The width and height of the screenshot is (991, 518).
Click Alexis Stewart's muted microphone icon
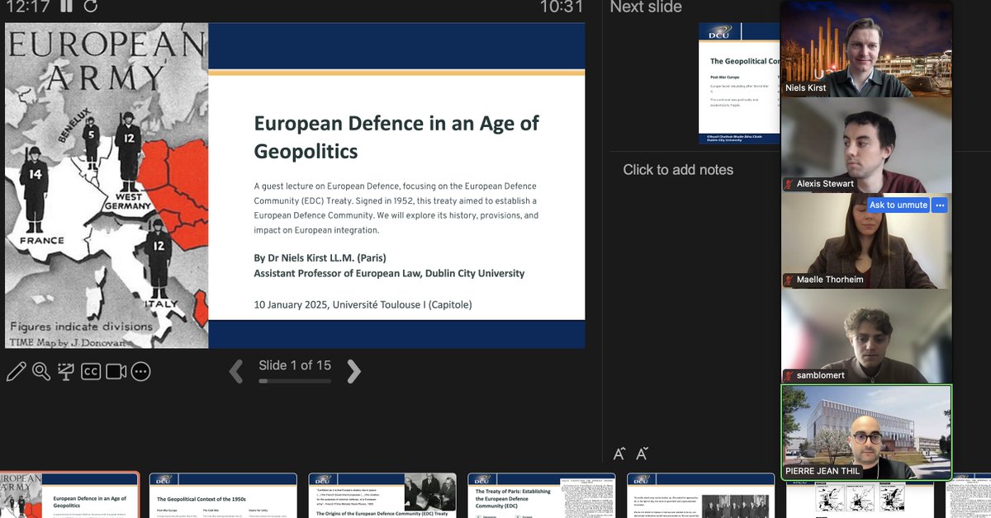pyautogui.click(x=789, y=184)
